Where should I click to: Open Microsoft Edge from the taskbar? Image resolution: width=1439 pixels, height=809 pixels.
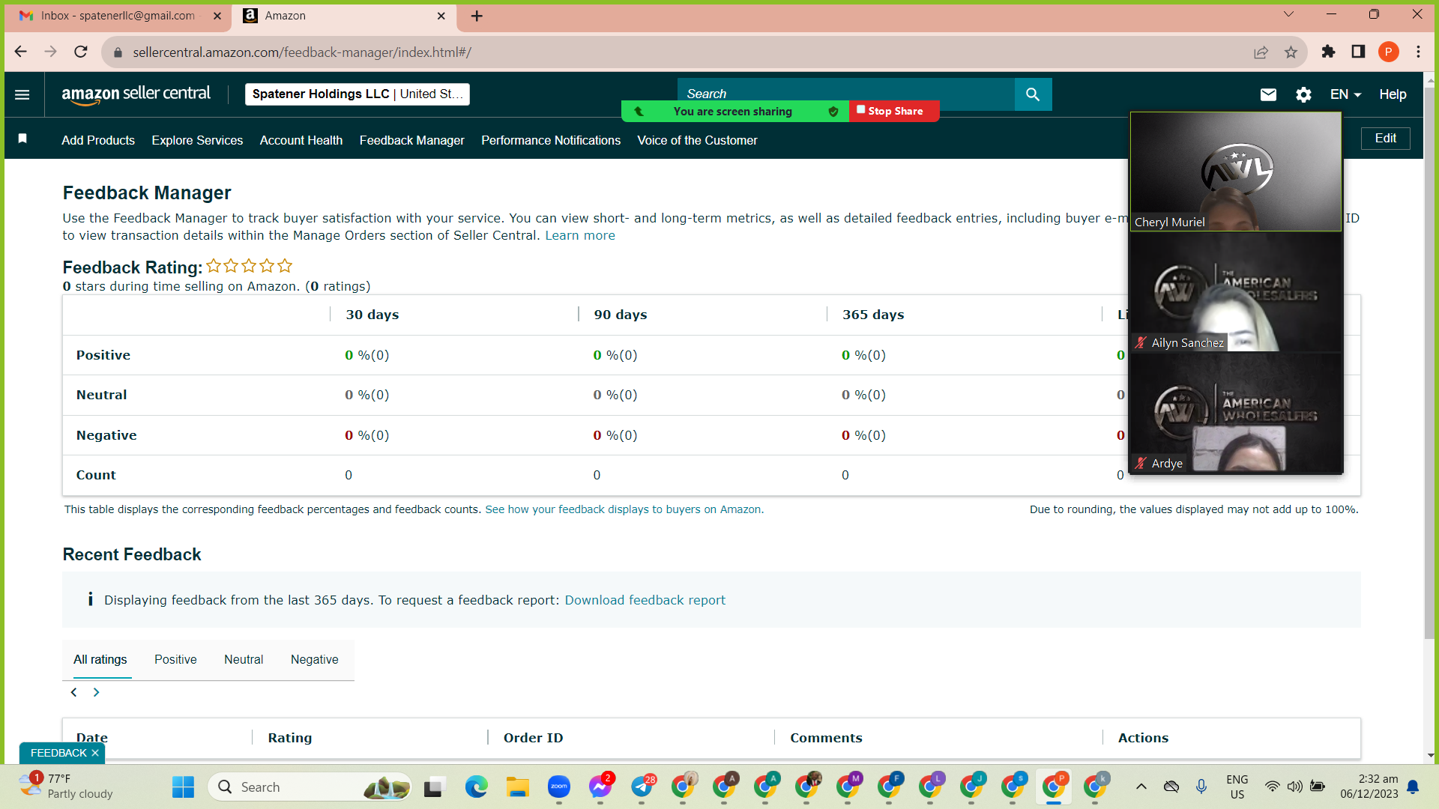pyautogui.click(x=476, y=787)
